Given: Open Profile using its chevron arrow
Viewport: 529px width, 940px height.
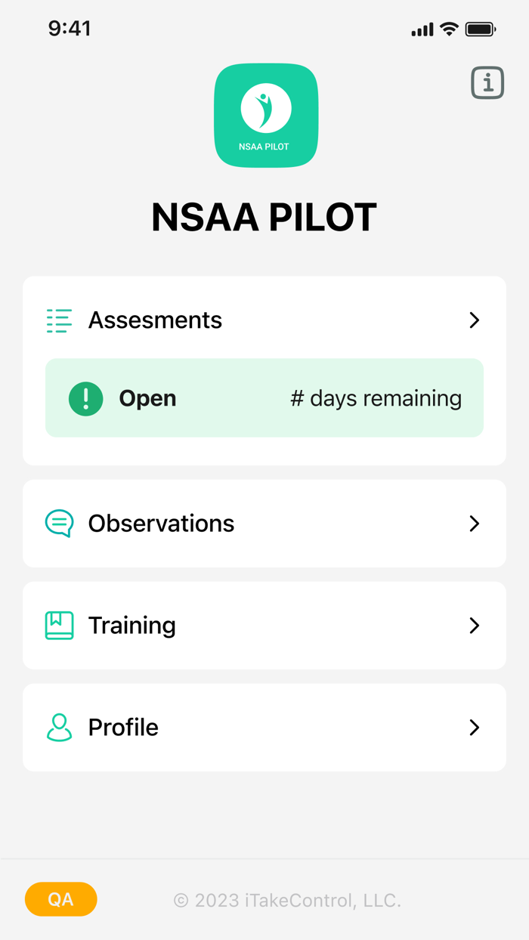Looking at the screenshot, I should tap(475, 727).
